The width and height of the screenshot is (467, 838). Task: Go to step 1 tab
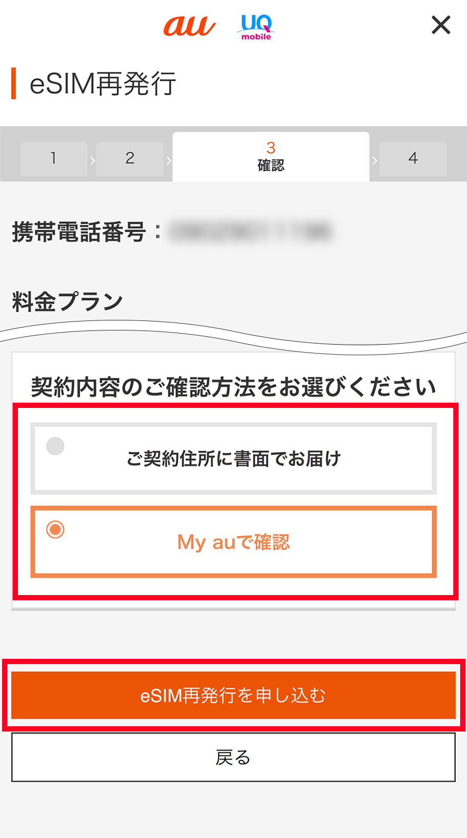click(54, 158)
